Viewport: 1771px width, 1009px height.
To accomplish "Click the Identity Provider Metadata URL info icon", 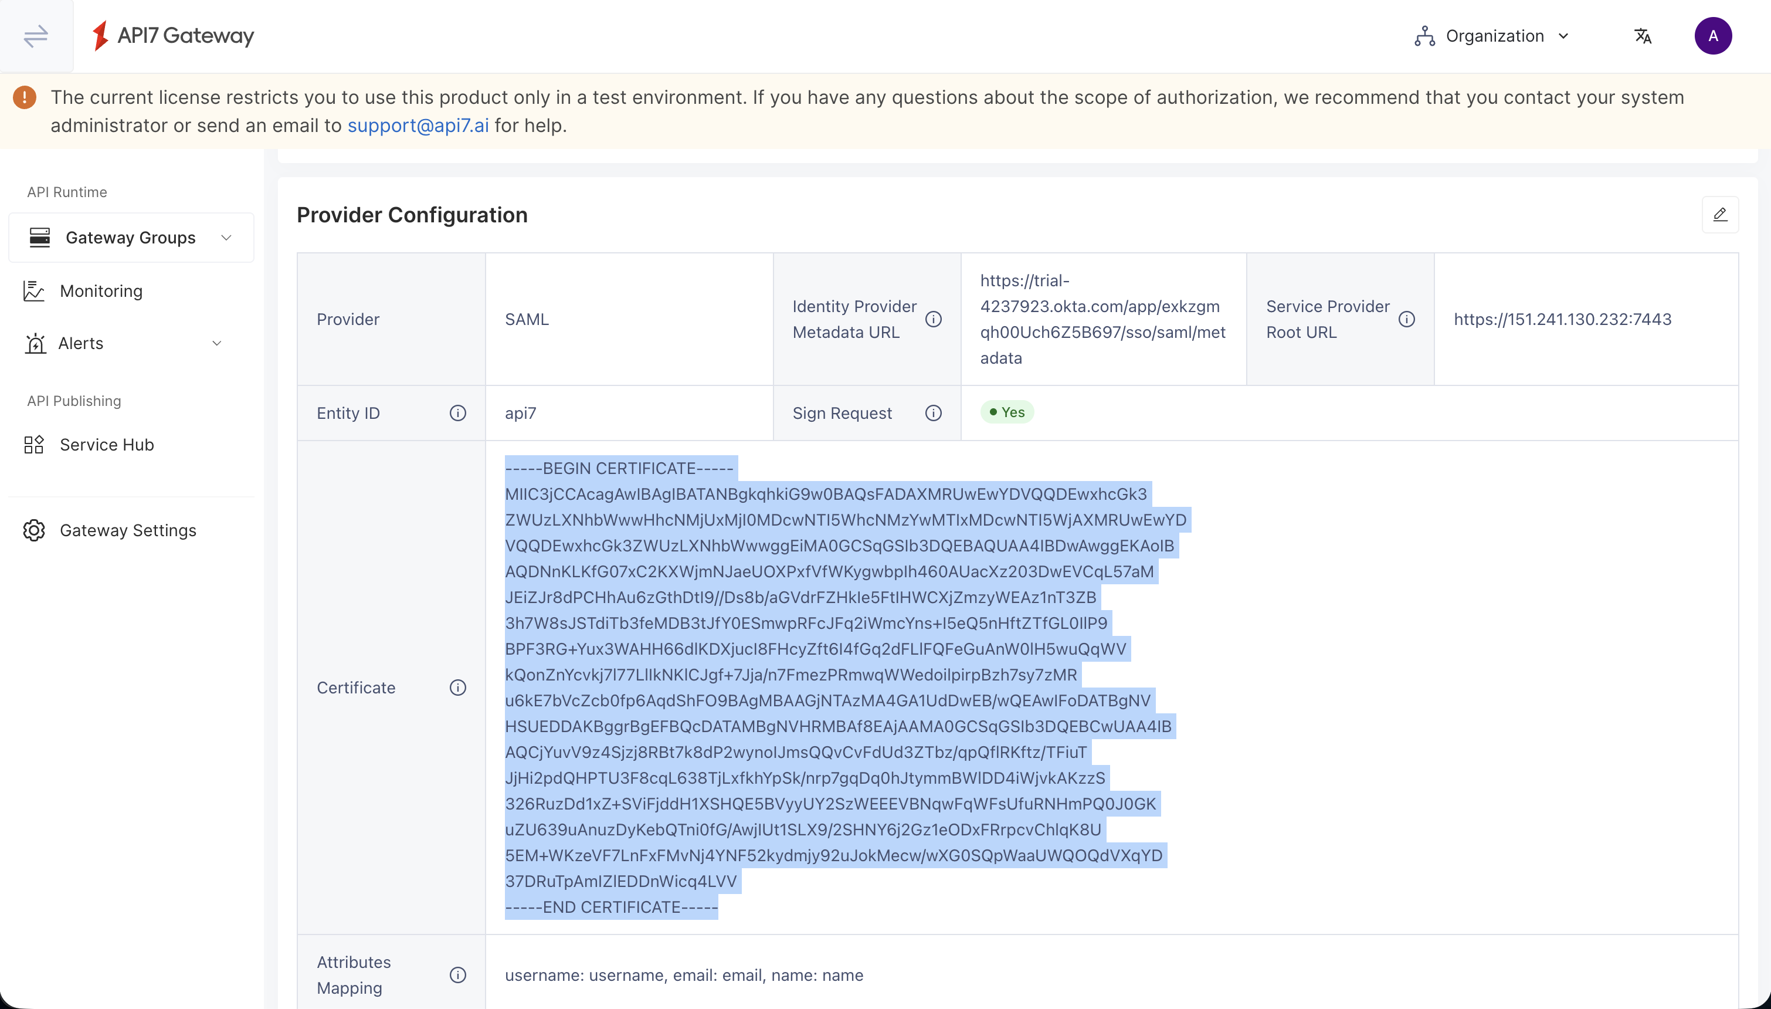I will [933, 319].
